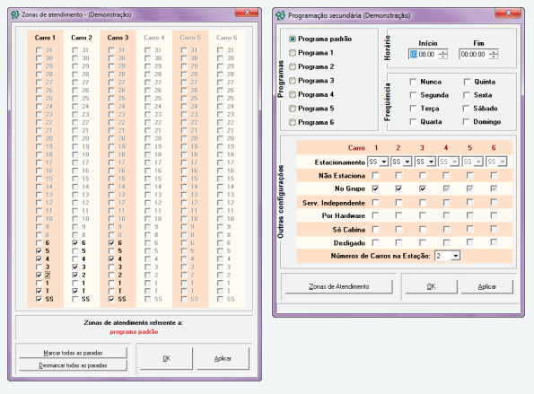This screenshot has height=394, width=534.
Task: Enable the Domingo checkbox
Action: point(467,121)
